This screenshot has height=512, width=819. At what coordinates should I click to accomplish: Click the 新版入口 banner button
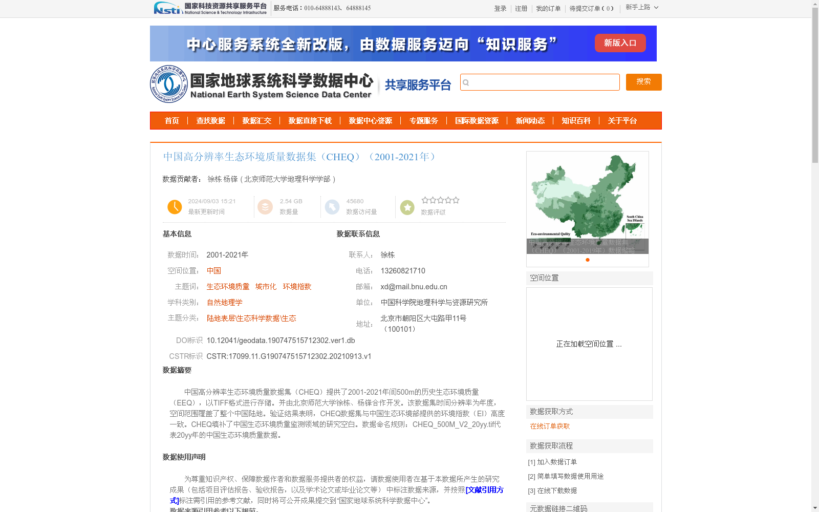pyautogui.click(x=620, y=43)
